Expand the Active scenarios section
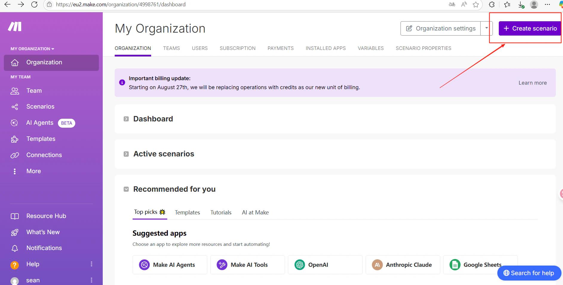Screen dimensions: 563x285 126,154
